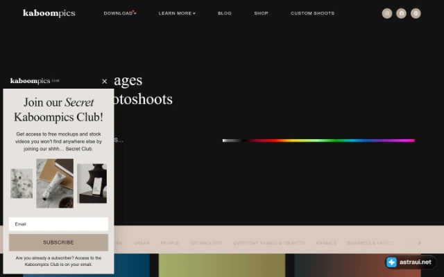Open the Shop page
Viewport: 444px width, 277px height.
261,13
